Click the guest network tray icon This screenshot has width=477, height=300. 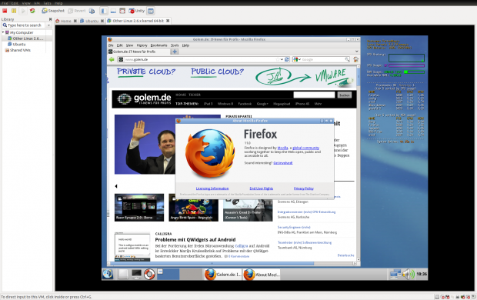click(x=395, y=274)
